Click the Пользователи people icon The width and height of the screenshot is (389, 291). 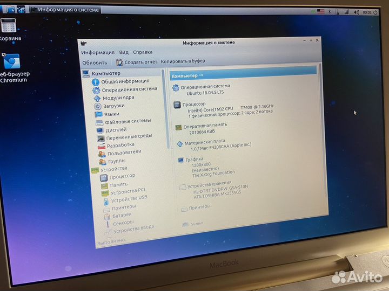point(102,154)
